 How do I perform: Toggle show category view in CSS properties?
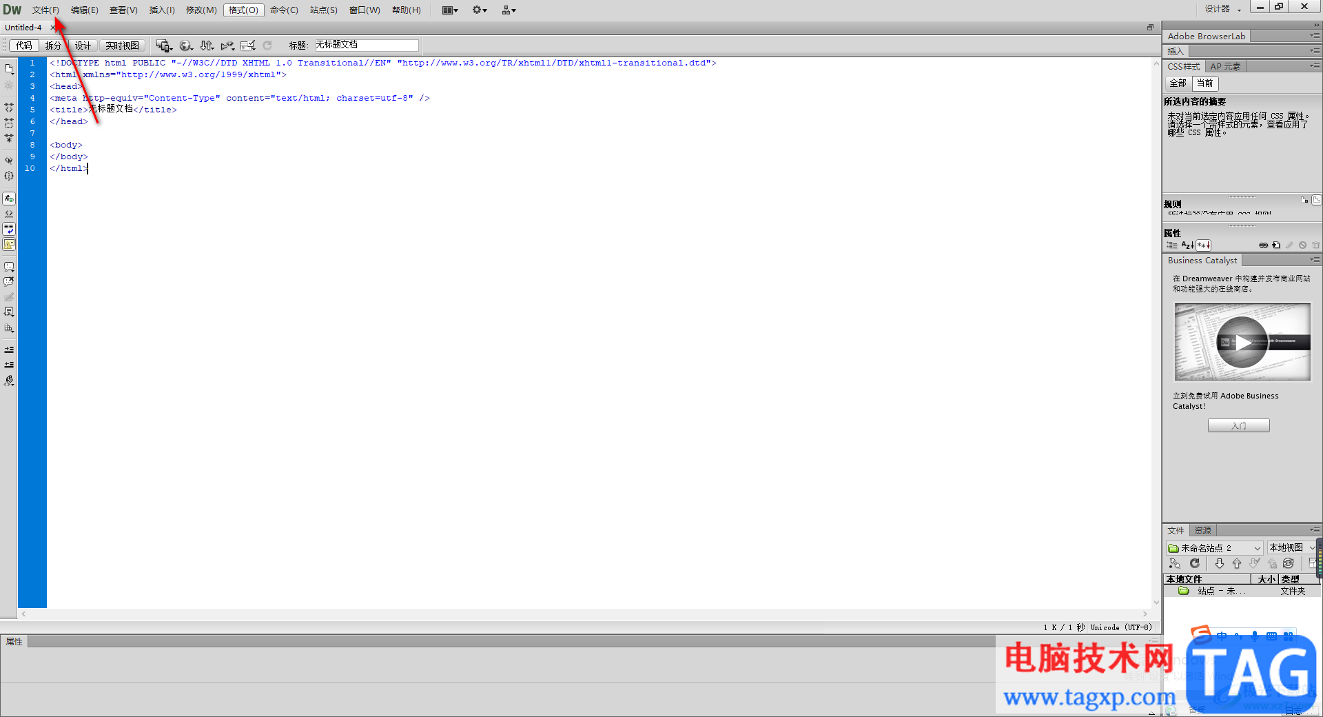1172,245
